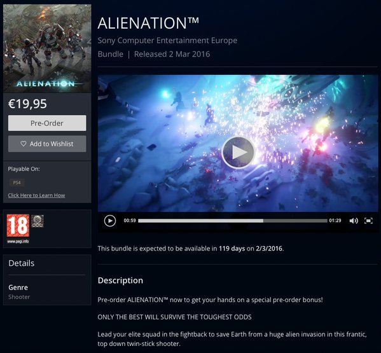381x353 pixels.
Task: Mute the video with the speaker icon
Action: pos(354,221)
